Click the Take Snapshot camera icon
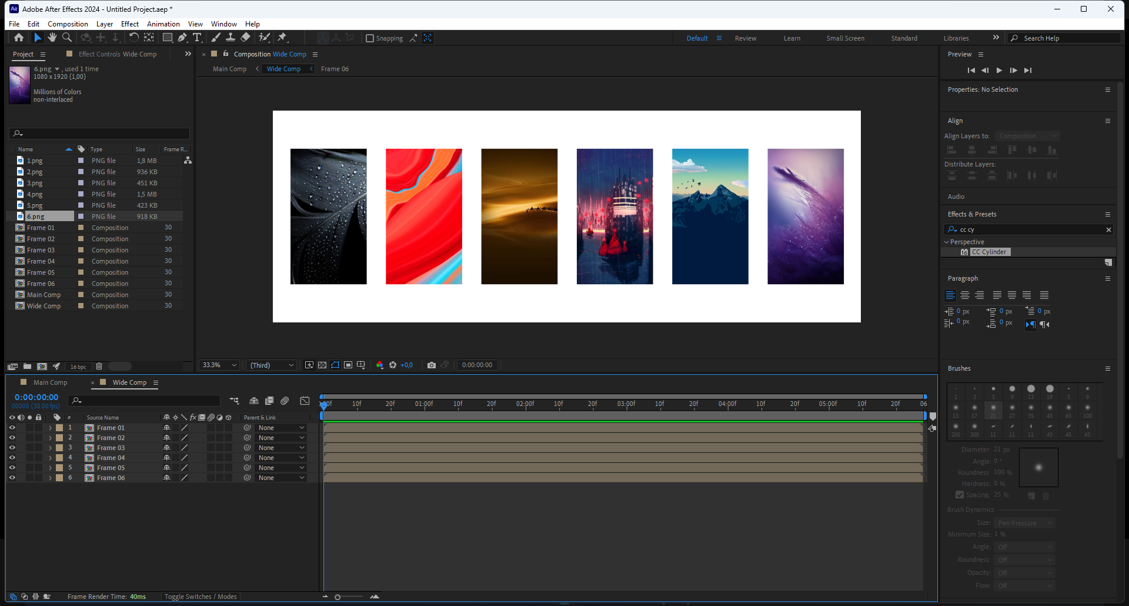The width and height of the screenshot is (1129, 606). 432,365
